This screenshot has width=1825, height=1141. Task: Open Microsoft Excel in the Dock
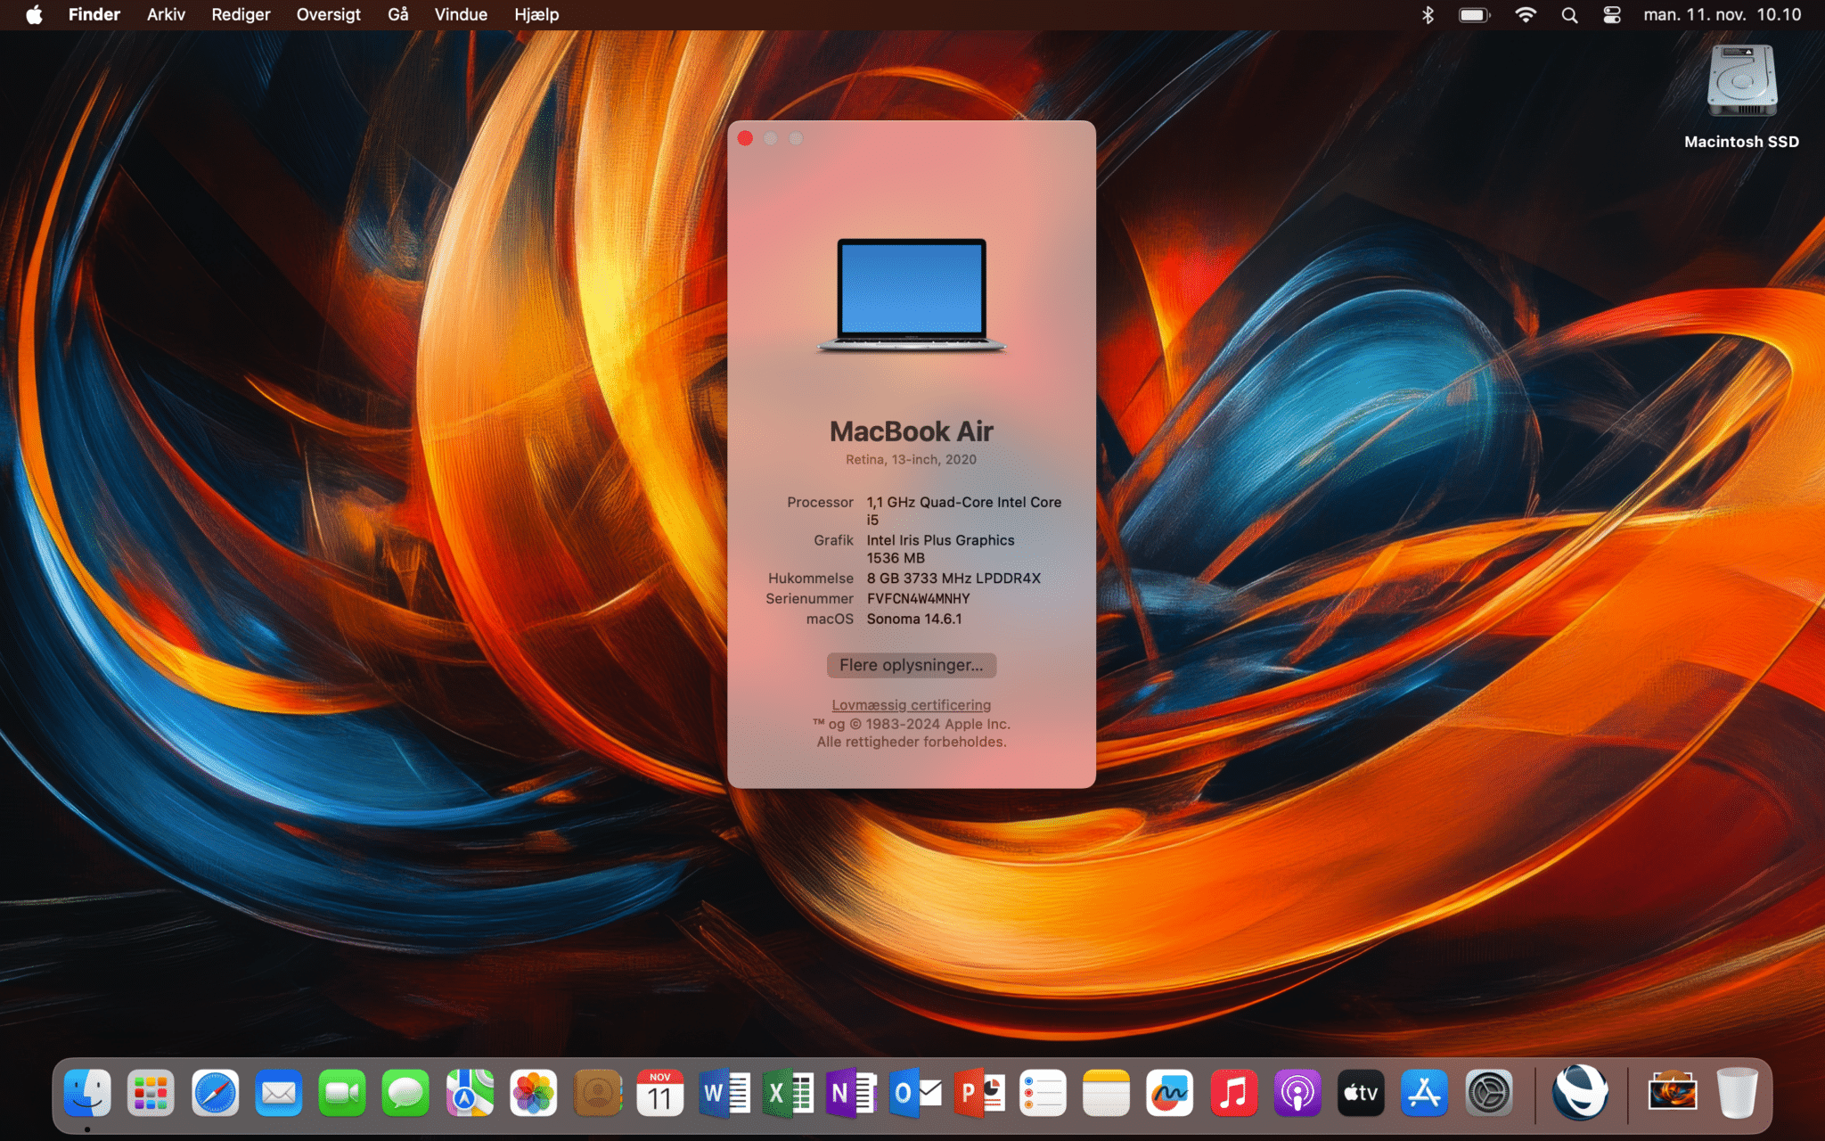(788, 1093)
